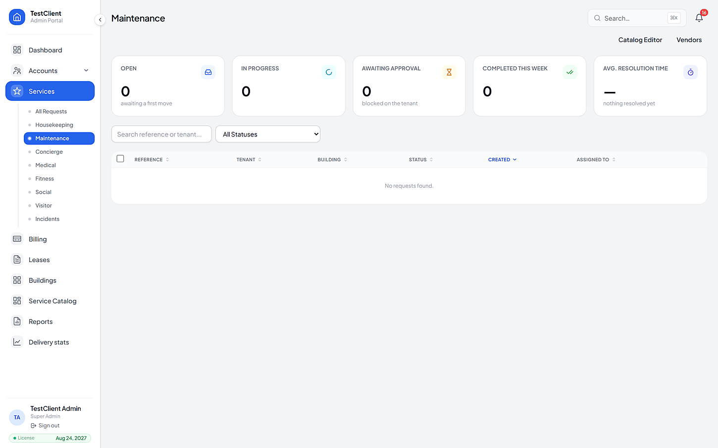
Task: Click the TA user avatar
Action: click(x=17, y=417)
